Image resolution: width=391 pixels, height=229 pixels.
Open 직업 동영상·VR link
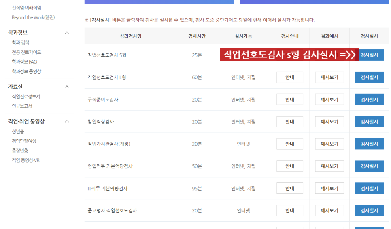coord(25,160)
